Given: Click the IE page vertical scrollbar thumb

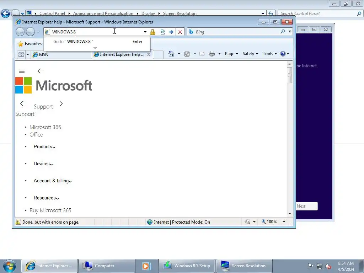Looking at the screenshot, I should [x=289, y=75].
